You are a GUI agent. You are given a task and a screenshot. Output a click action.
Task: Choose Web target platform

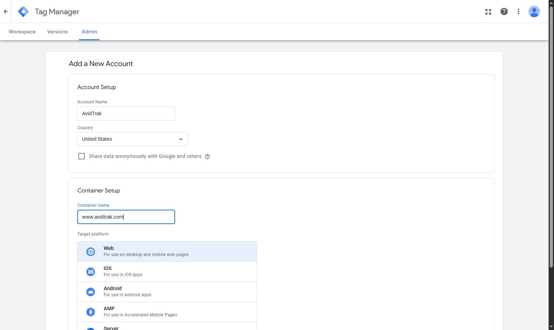pyautogui.click(x=167, y=251)
